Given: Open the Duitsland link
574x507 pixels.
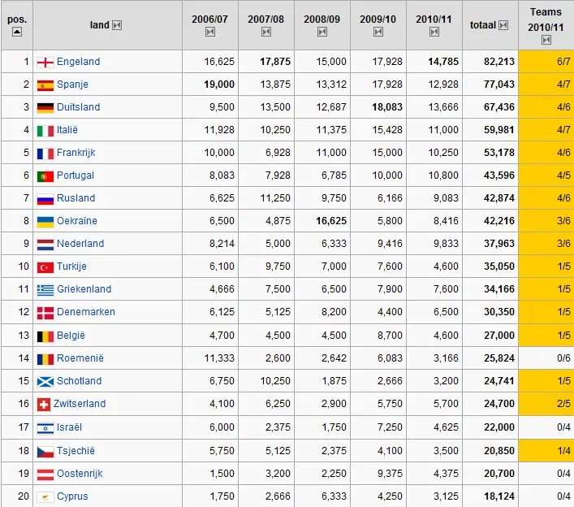Looking at the screenshot, I should [78, 107].
